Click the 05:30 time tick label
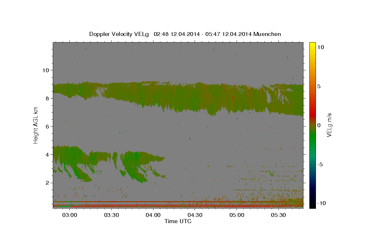This screenshot has height=250, width=375. (x=278, y=215)
